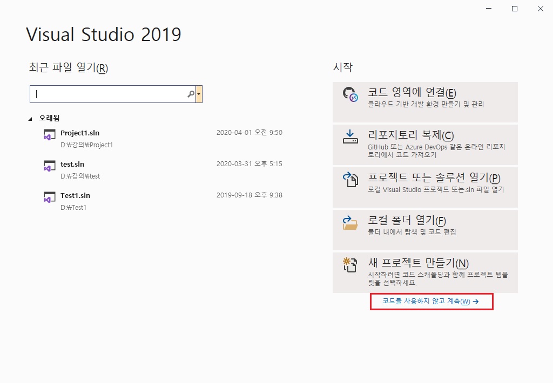This screenshot has width=553, height=383.
Task: Click the 로컬 폴더 열기 folder icon
Action: click(x=350, y=223)
